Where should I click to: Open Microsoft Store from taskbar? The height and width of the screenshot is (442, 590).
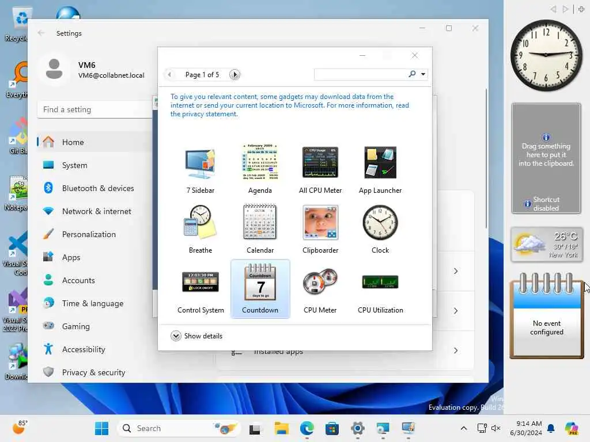tap(332, 428)
